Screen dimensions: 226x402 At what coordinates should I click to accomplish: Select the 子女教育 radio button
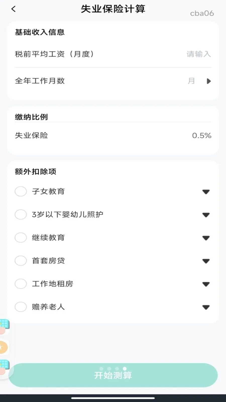click(x=21, y=191)
